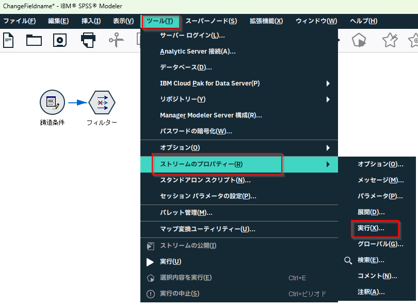This screenshot has height=307, width=418.
Task: Choose データベース(D)...
Action: (x=239, y=67)
